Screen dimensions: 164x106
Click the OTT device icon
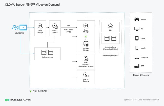(x=137, y=66)
